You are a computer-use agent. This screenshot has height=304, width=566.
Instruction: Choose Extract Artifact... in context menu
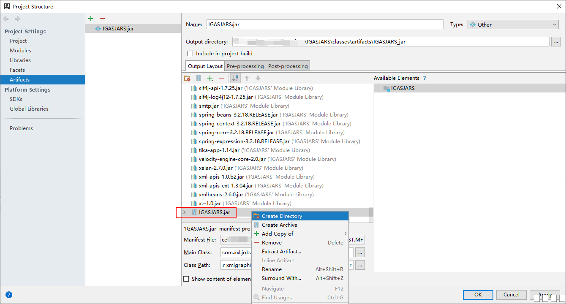point(281,252)
